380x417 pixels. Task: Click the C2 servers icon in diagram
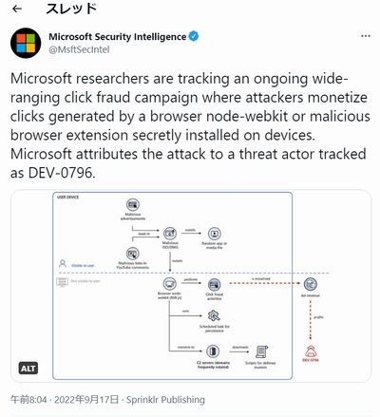tap(213, 351)
